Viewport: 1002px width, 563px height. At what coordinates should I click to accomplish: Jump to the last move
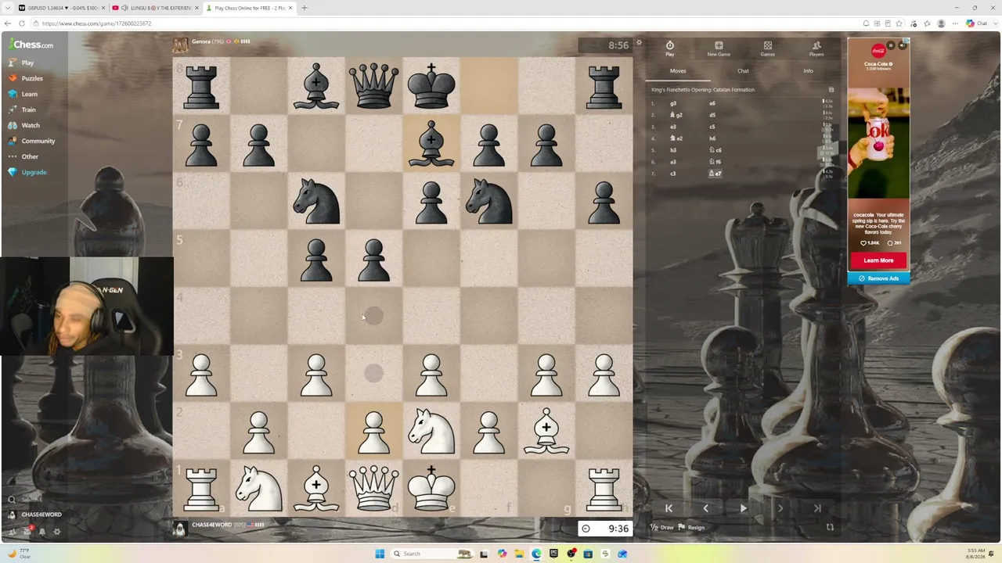click(816, 508)
